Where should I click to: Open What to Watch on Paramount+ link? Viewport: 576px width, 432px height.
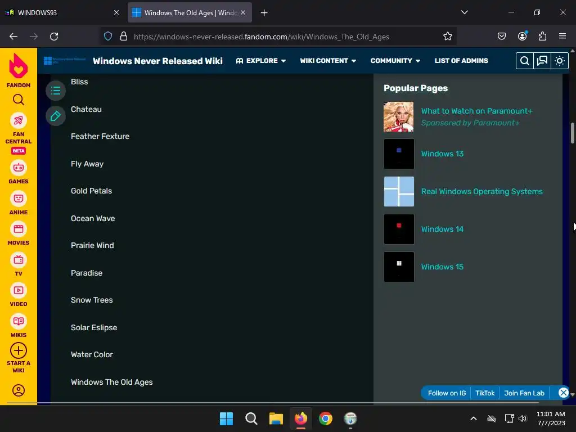click(476, 111)
